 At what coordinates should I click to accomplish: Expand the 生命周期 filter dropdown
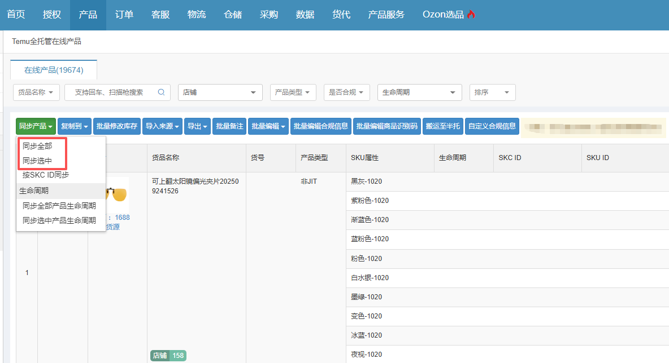(x=419, y=92)
